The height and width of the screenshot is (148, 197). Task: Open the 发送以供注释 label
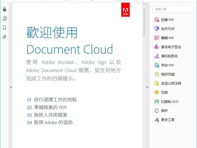171,83
